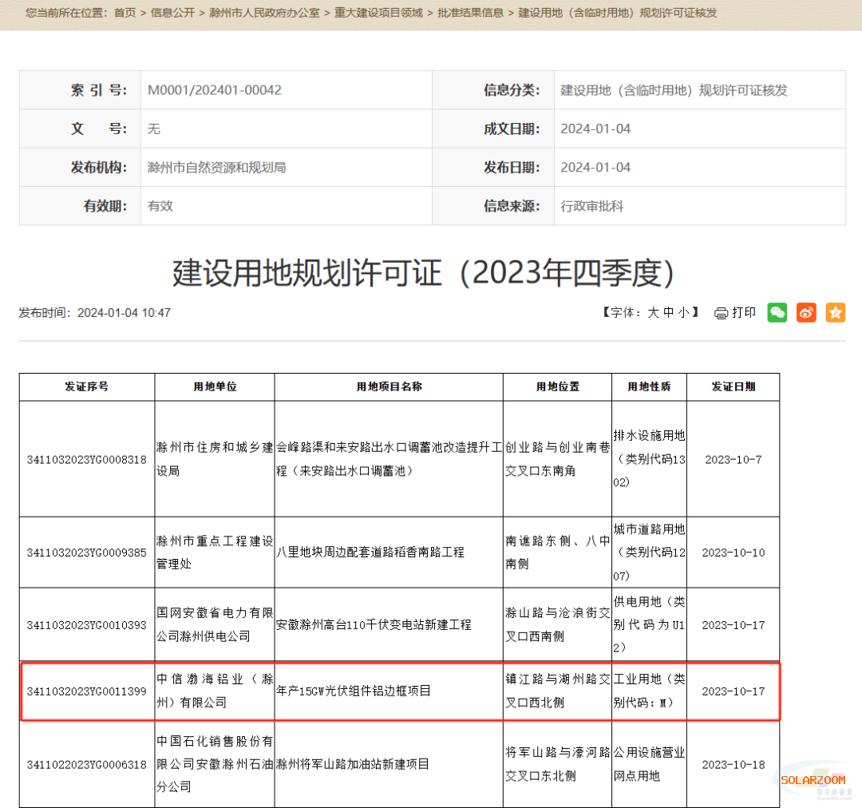Click location 滁山路与沧浪街交叉口西南侧
Image resolution: width=862 pixels, height=808 pixels.
pyautogui.click(x=557, y=624)
